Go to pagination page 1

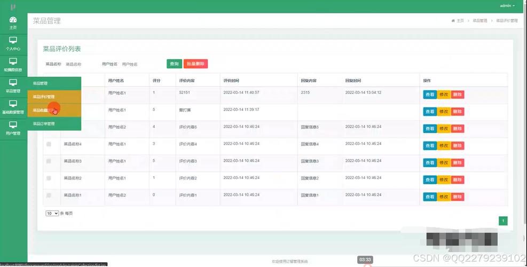503,221
